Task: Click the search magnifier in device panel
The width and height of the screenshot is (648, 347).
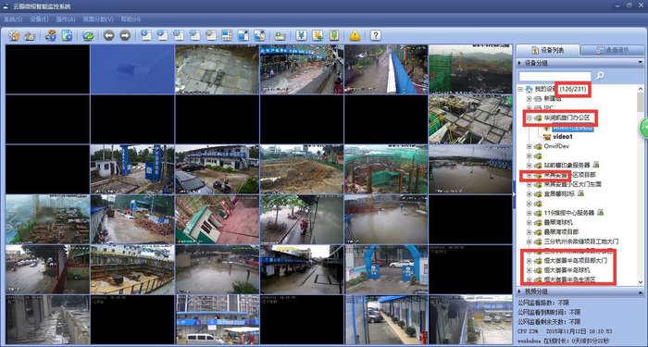Action: [x=600, y=76]
